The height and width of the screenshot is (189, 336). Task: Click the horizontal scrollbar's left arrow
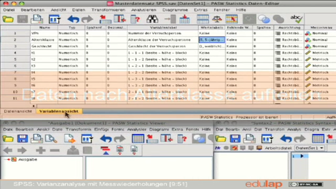point(34,106)
